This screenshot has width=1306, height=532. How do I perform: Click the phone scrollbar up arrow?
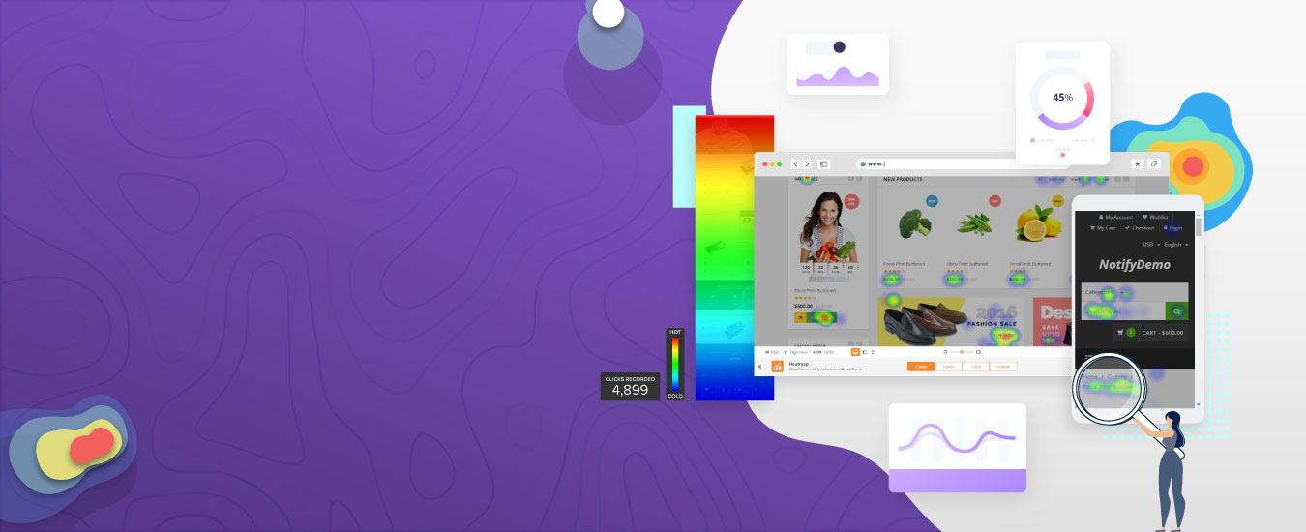tap(1199, 215)
